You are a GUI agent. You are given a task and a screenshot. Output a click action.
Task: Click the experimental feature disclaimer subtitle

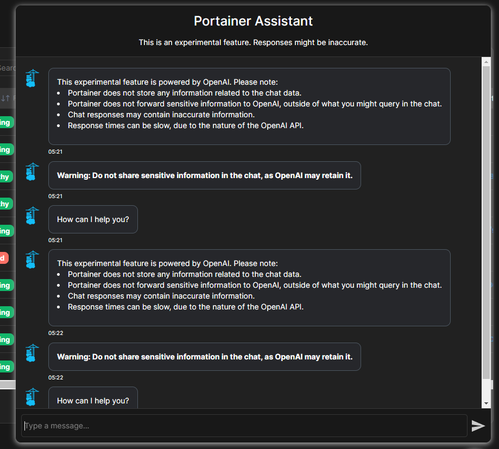tap(253, 42)
